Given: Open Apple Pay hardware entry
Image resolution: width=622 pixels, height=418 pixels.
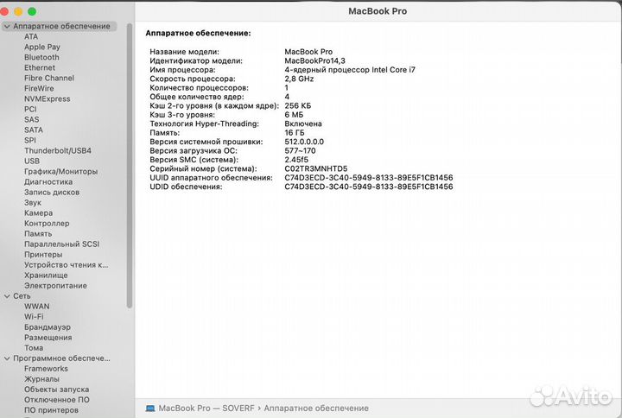Looking at the screenshot, I should [x=42, y=47].
